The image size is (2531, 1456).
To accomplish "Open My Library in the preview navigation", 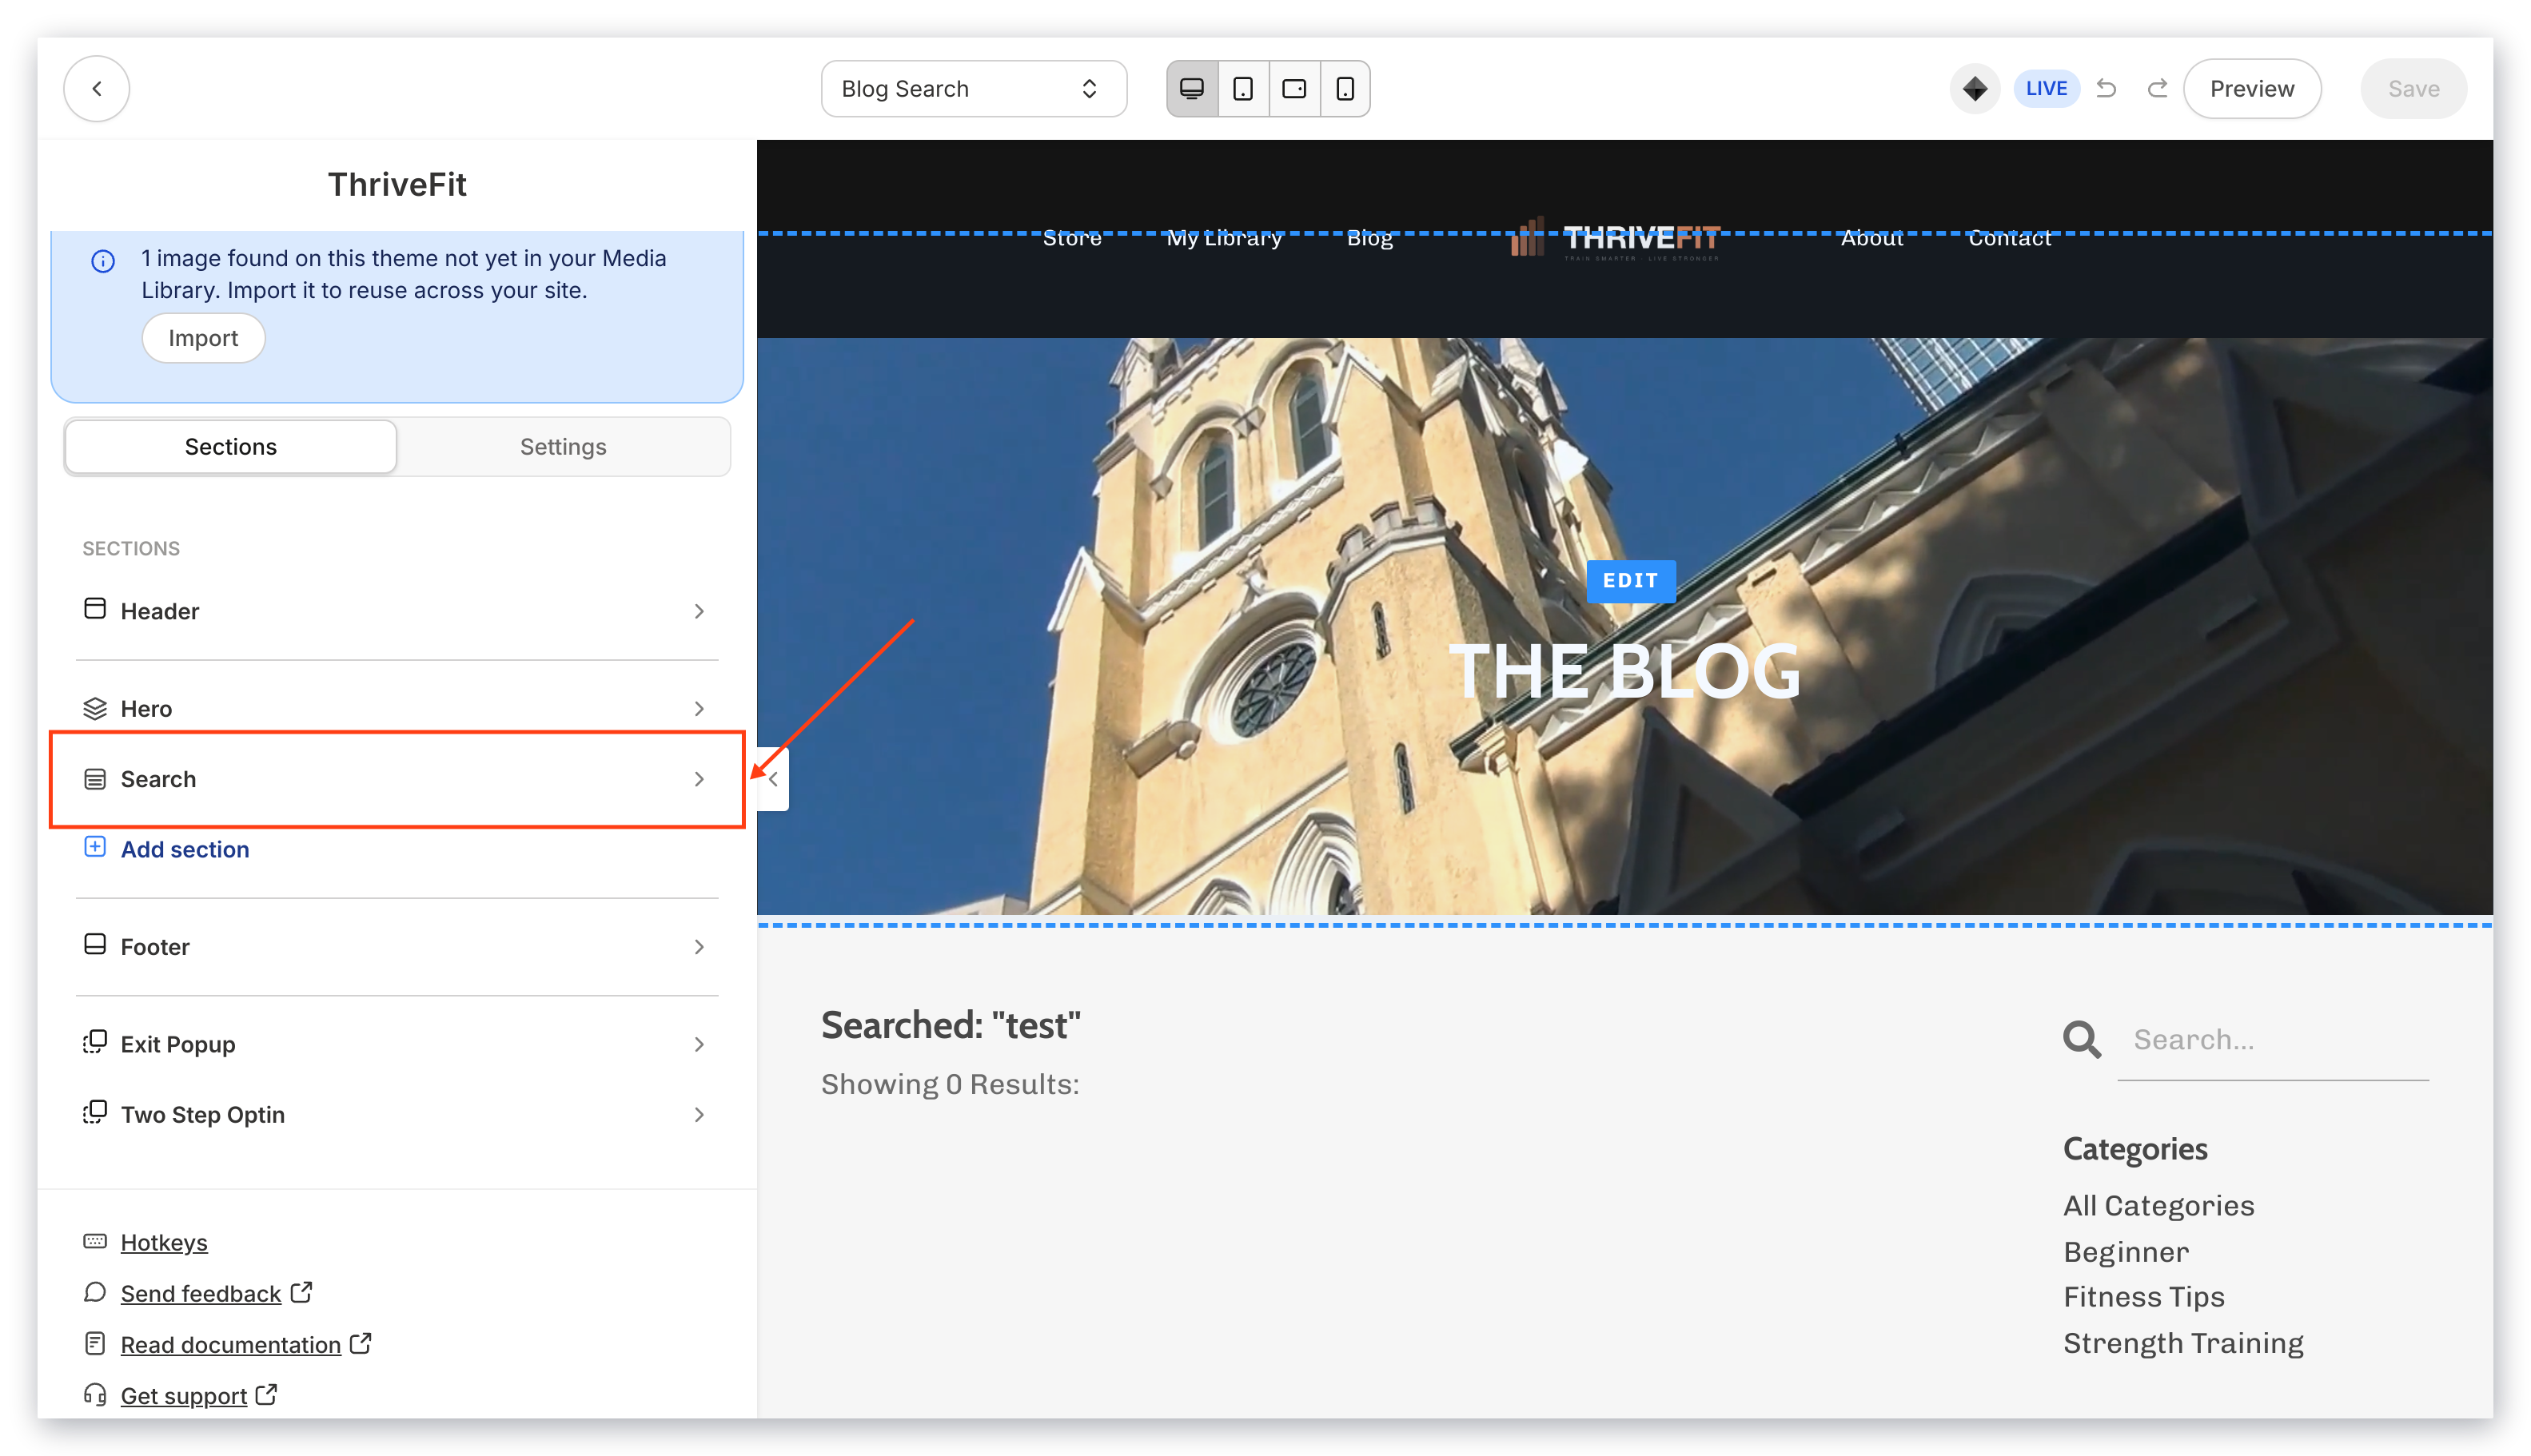I will coord(1223,238).
